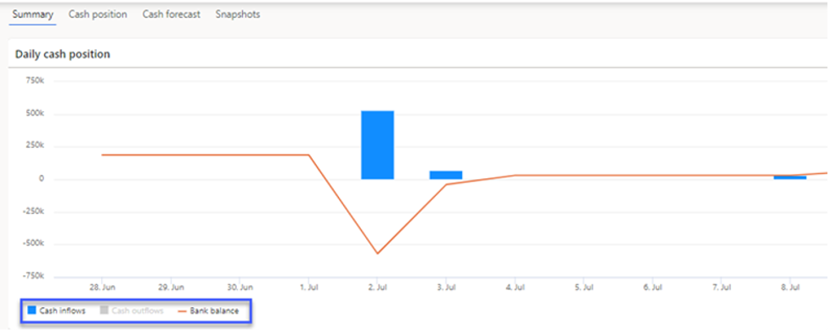
Task: Switch to the Cash forecast tab
Action: [172, 14]
